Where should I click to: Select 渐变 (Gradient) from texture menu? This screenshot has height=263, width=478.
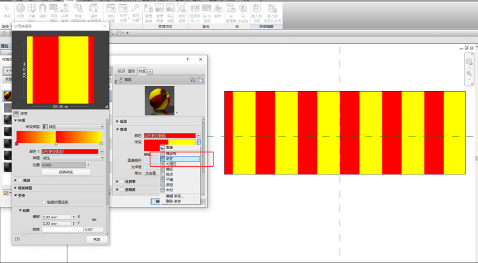pos(180,159)
